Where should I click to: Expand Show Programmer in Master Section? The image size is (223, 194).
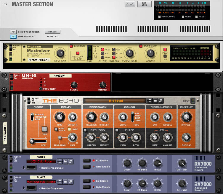pos(13,32)
